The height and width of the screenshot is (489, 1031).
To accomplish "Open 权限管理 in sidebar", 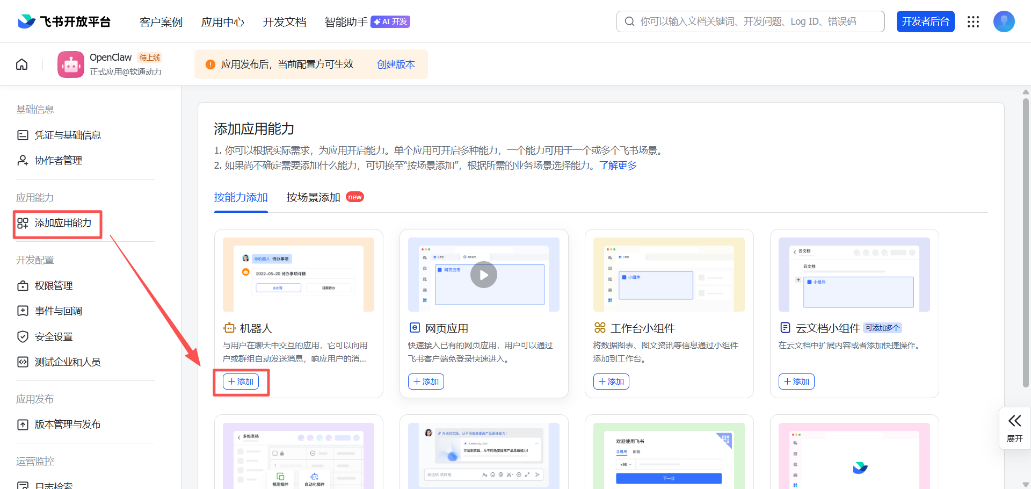I will coord(54,285).
